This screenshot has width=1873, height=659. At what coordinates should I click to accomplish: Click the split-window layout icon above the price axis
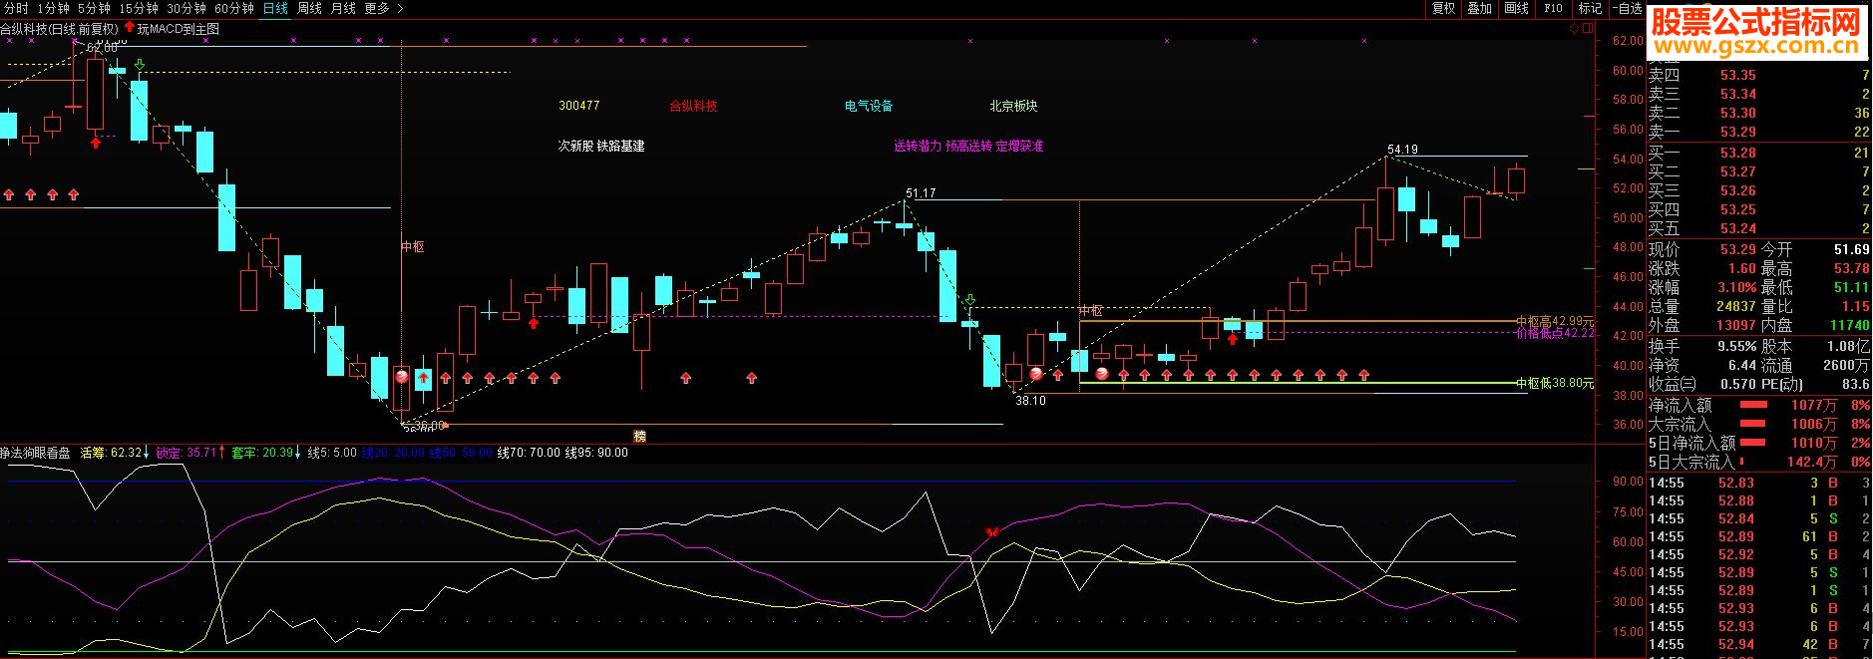tap(1588, 28)
